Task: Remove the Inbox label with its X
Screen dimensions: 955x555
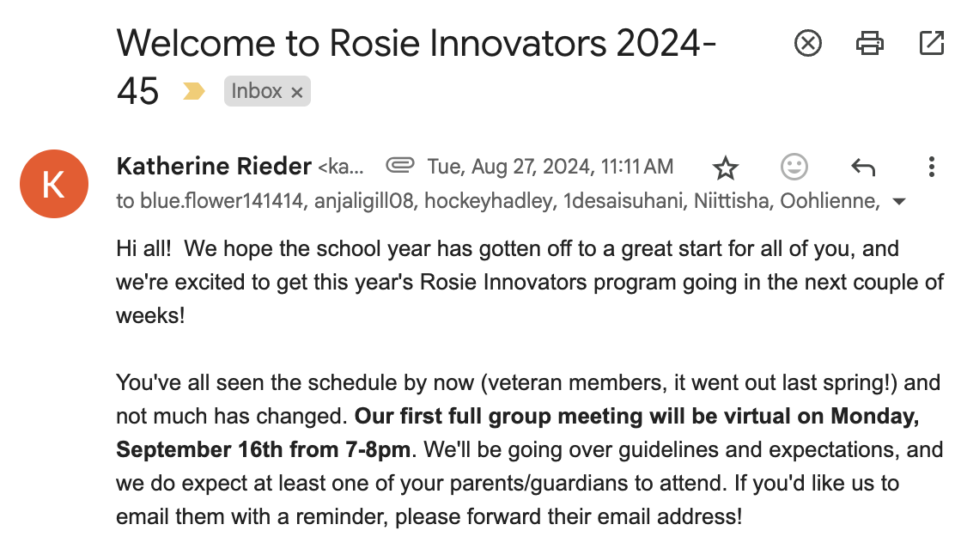Action: point(297,92)
